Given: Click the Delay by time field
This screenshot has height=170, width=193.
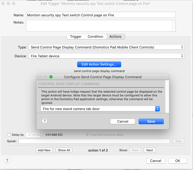Looking at the screenshot, I should (33, 135).
